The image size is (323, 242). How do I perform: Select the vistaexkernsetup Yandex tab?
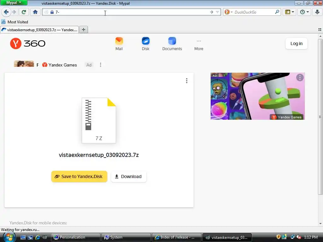[39, 30]
